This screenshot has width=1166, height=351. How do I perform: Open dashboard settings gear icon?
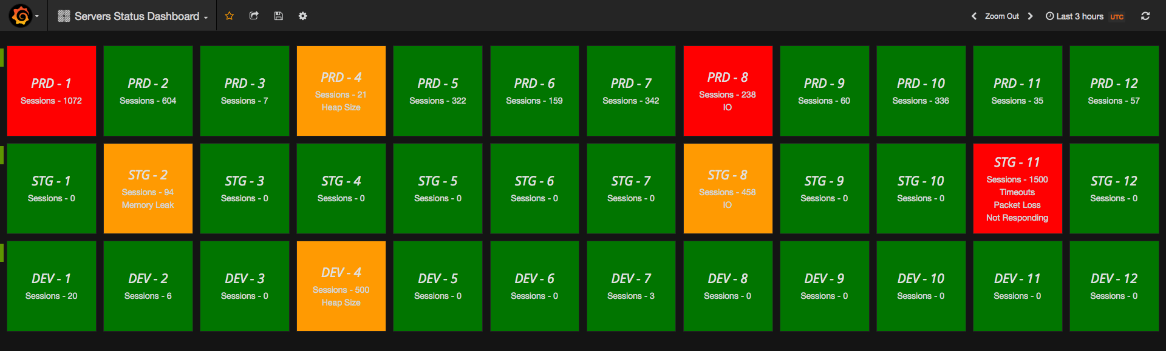tap(302, 16)
